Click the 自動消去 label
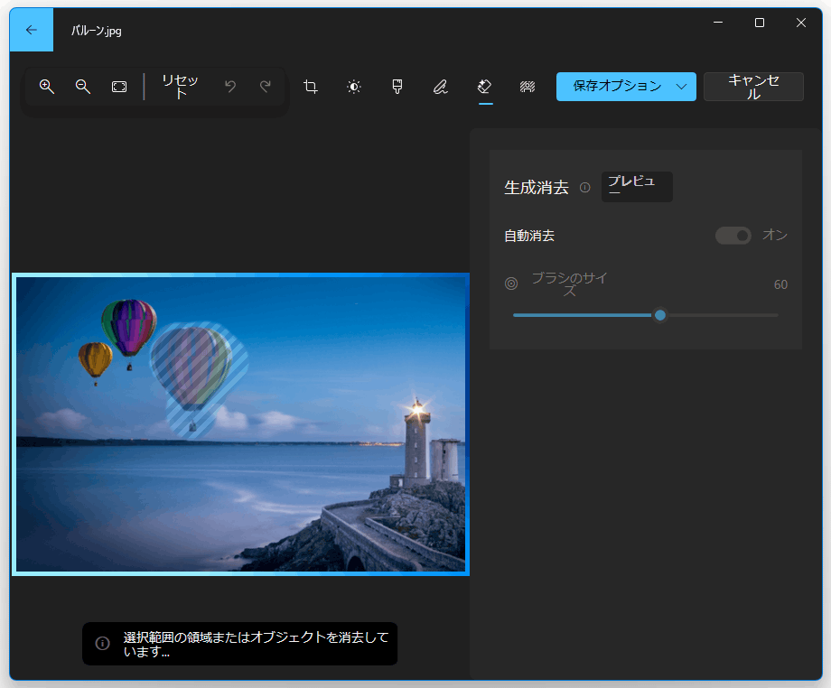The width and height of the screenshot is (831, 688). [x=529, y=236]
